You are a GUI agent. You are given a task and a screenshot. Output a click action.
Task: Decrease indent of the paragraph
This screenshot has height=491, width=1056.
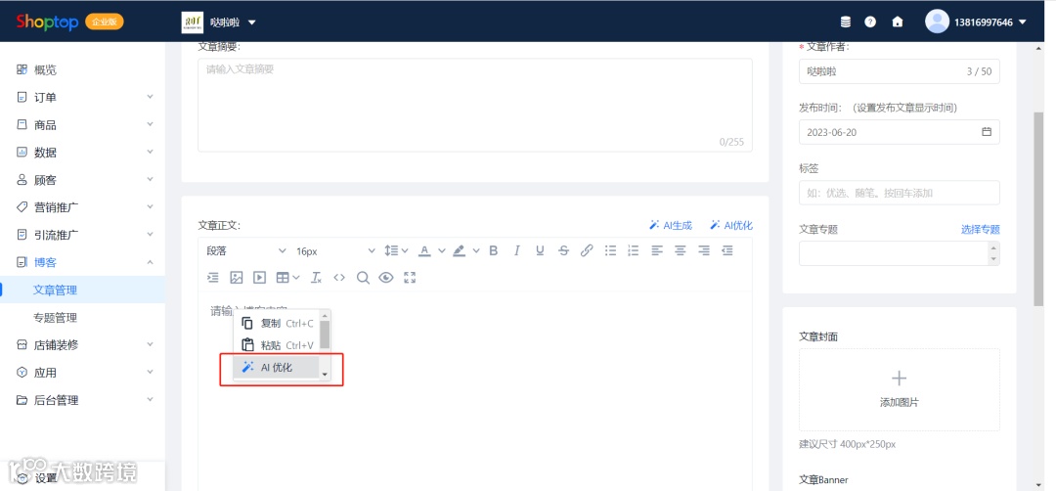pos(727,250)
